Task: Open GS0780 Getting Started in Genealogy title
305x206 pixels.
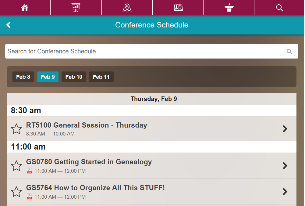Action: coord(89,162)
